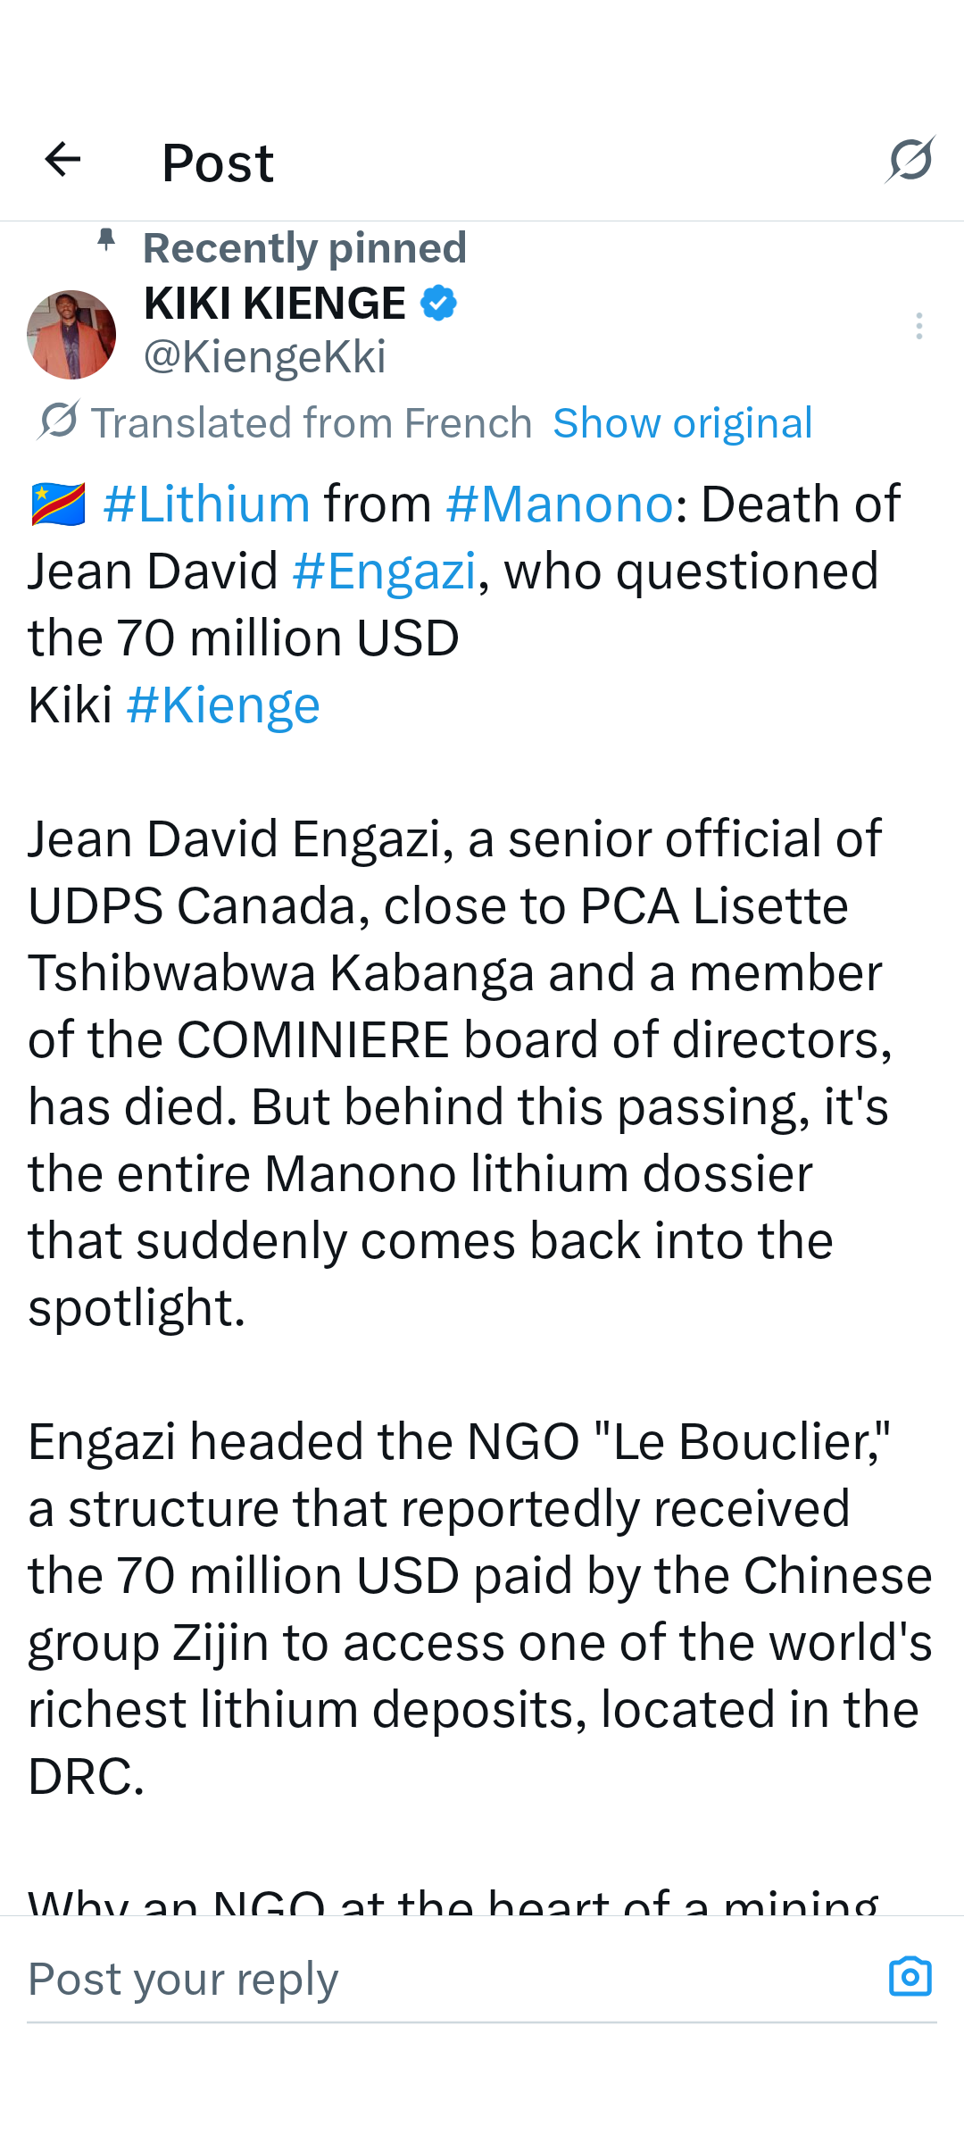
Task: Tap the back arrow icon
Action: [62, 160]
